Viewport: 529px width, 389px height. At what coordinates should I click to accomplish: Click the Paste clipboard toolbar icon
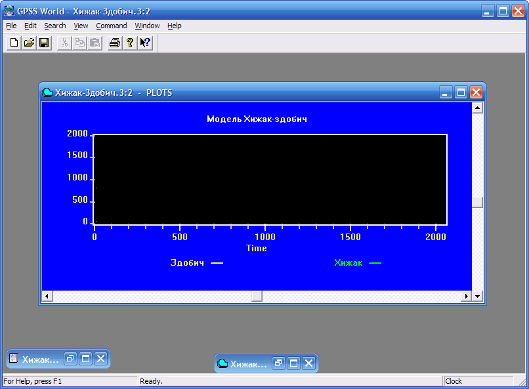[95, 43]
